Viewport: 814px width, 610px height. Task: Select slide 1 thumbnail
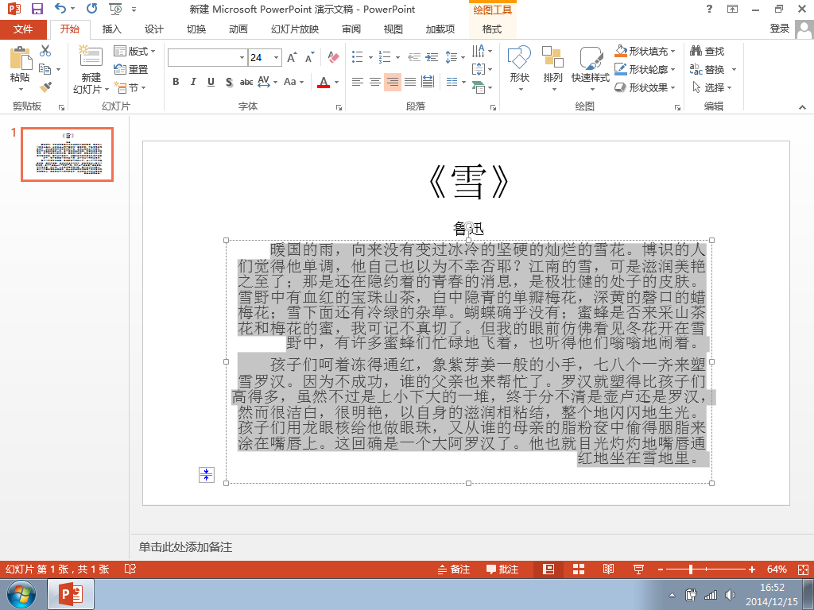pos(67,154)
